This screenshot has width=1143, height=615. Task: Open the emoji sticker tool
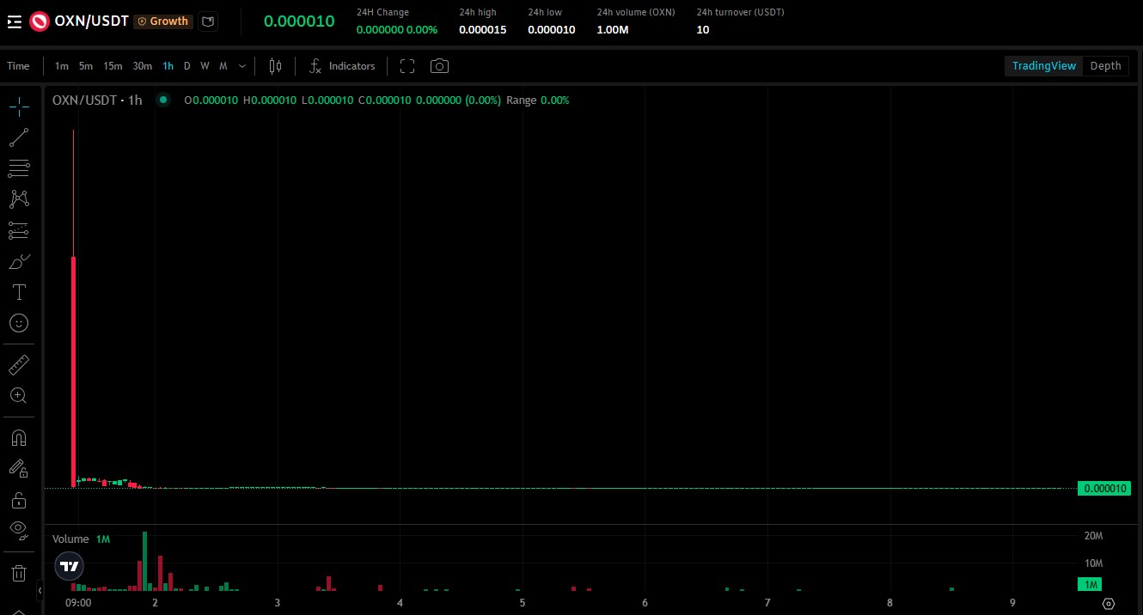[19, 323]
